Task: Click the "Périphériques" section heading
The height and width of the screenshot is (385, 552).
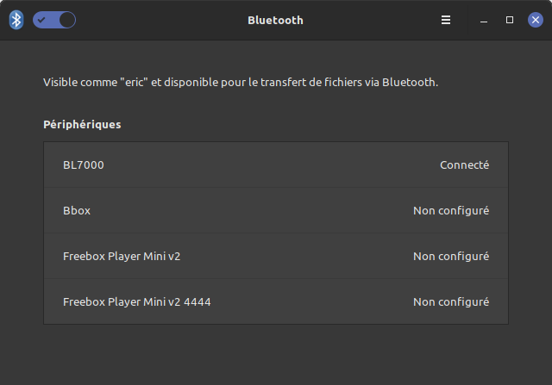Action: (82, 124)
